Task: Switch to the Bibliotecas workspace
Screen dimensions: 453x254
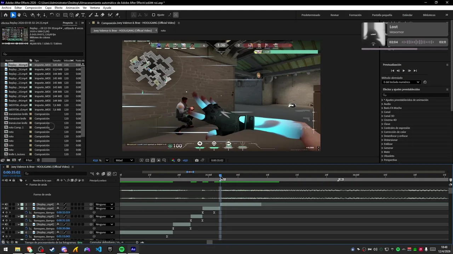Action: [429, 15]
